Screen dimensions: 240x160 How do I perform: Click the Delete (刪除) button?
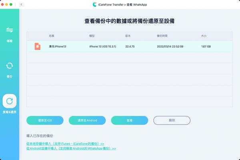point(172,120)
